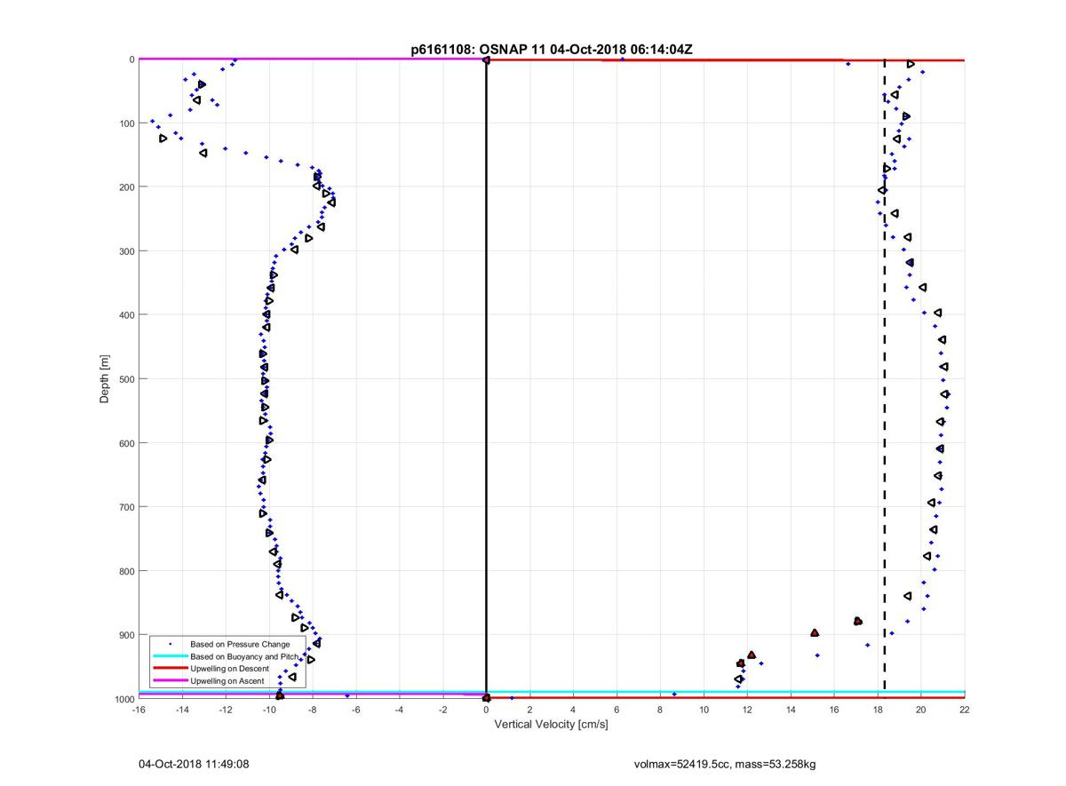Viewport: 1066px width, 786px height.
Task: Click the '400' tick on the depth axis
Action: point(126,315)
